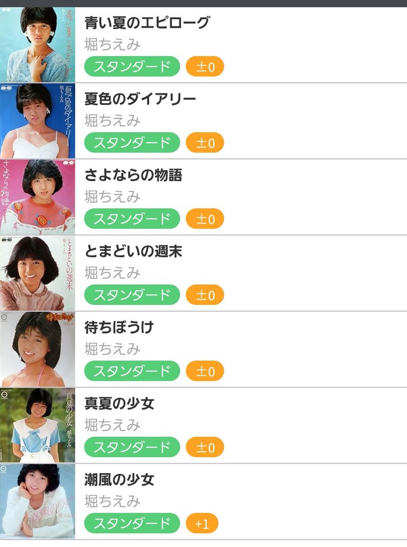Click the スタンダード tag on とまどいの週末
The height and width of the screenshot is (547, 407).
(x=132, y=295)
